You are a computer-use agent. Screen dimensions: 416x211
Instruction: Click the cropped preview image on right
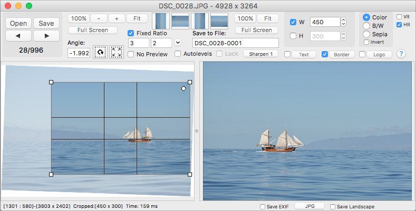[307, 131]
